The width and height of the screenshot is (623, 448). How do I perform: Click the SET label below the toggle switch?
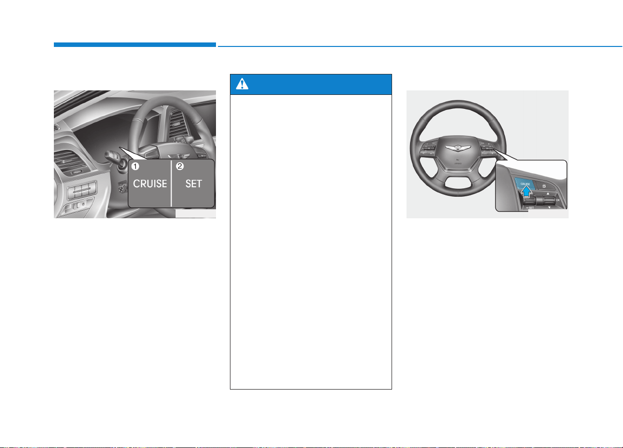click(x=530, y=208)
